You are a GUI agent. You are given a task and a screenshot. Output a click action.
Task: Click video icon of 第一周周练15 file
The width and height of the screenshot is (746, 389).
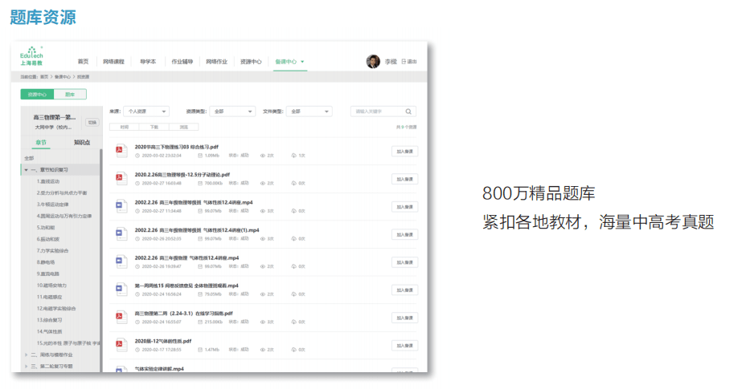point(121,289)
